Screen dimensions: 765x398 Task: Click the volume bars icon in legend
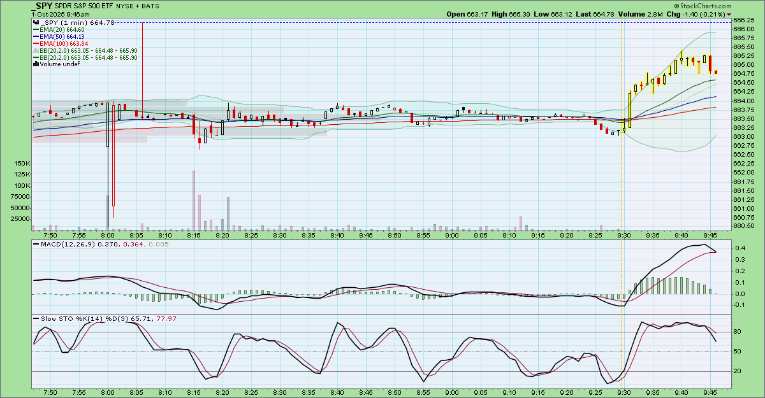pyautogui.click(x=36, y=64)
